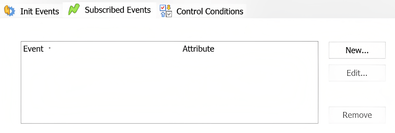
Task: Click the blue gear of Init Events icon
Action: pos(11,11)
